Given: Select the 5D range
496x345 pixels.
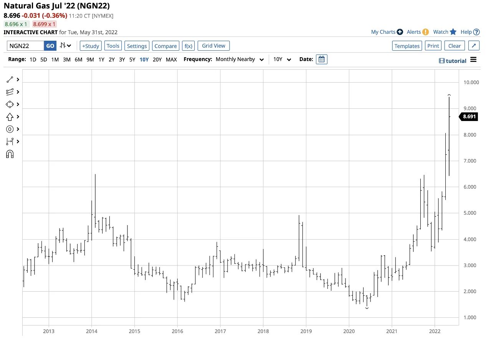Looking at the screenshot, I should click(x=44, y=60).
